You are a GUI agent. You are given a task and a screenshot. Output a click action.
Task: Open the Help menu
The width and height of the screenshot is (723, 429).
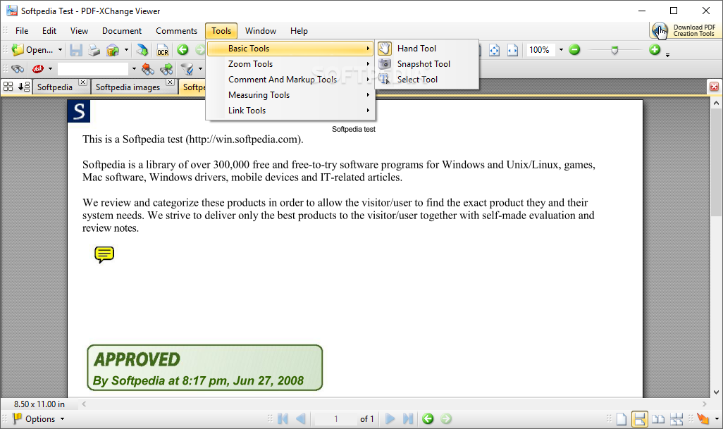[x=299, y=31]
